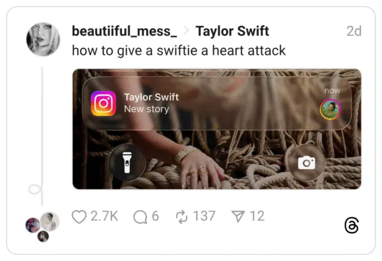Open the camera lock screen button
Viewport: 382px width, 261px height.
(x=306, y=163)
